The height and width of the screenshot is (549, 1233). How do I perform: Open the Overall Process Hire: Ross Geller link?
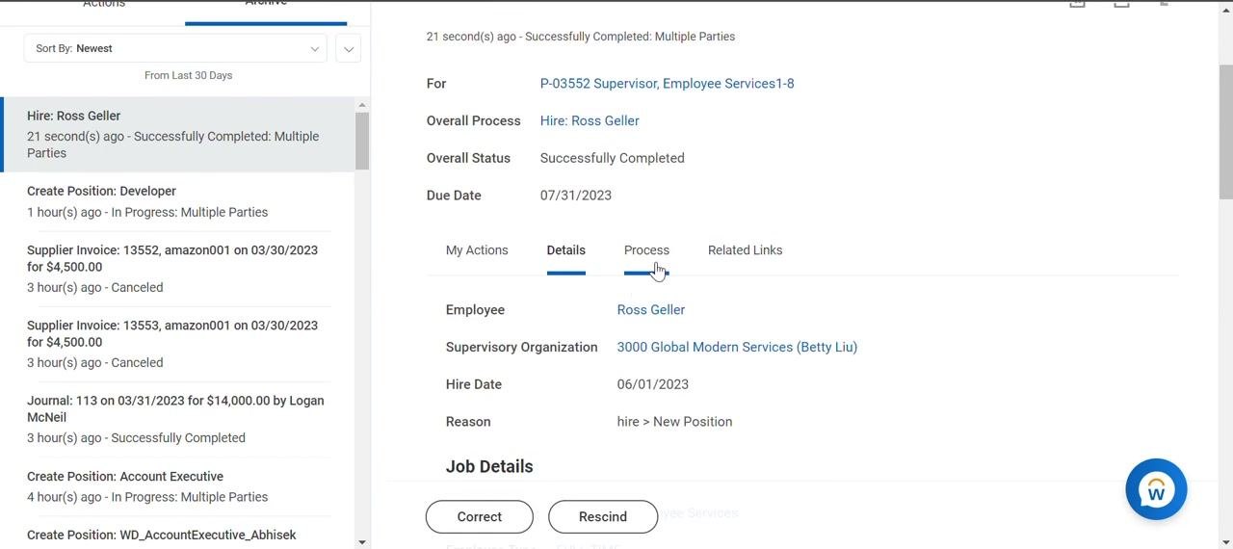click(x=590, y=121)
